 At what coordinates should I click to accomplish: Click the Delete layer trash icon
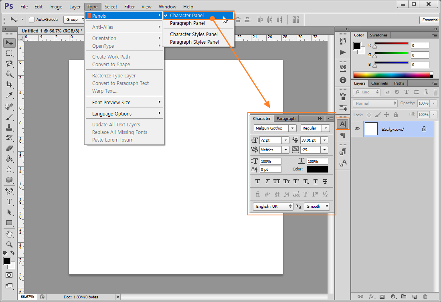[425, 296]
